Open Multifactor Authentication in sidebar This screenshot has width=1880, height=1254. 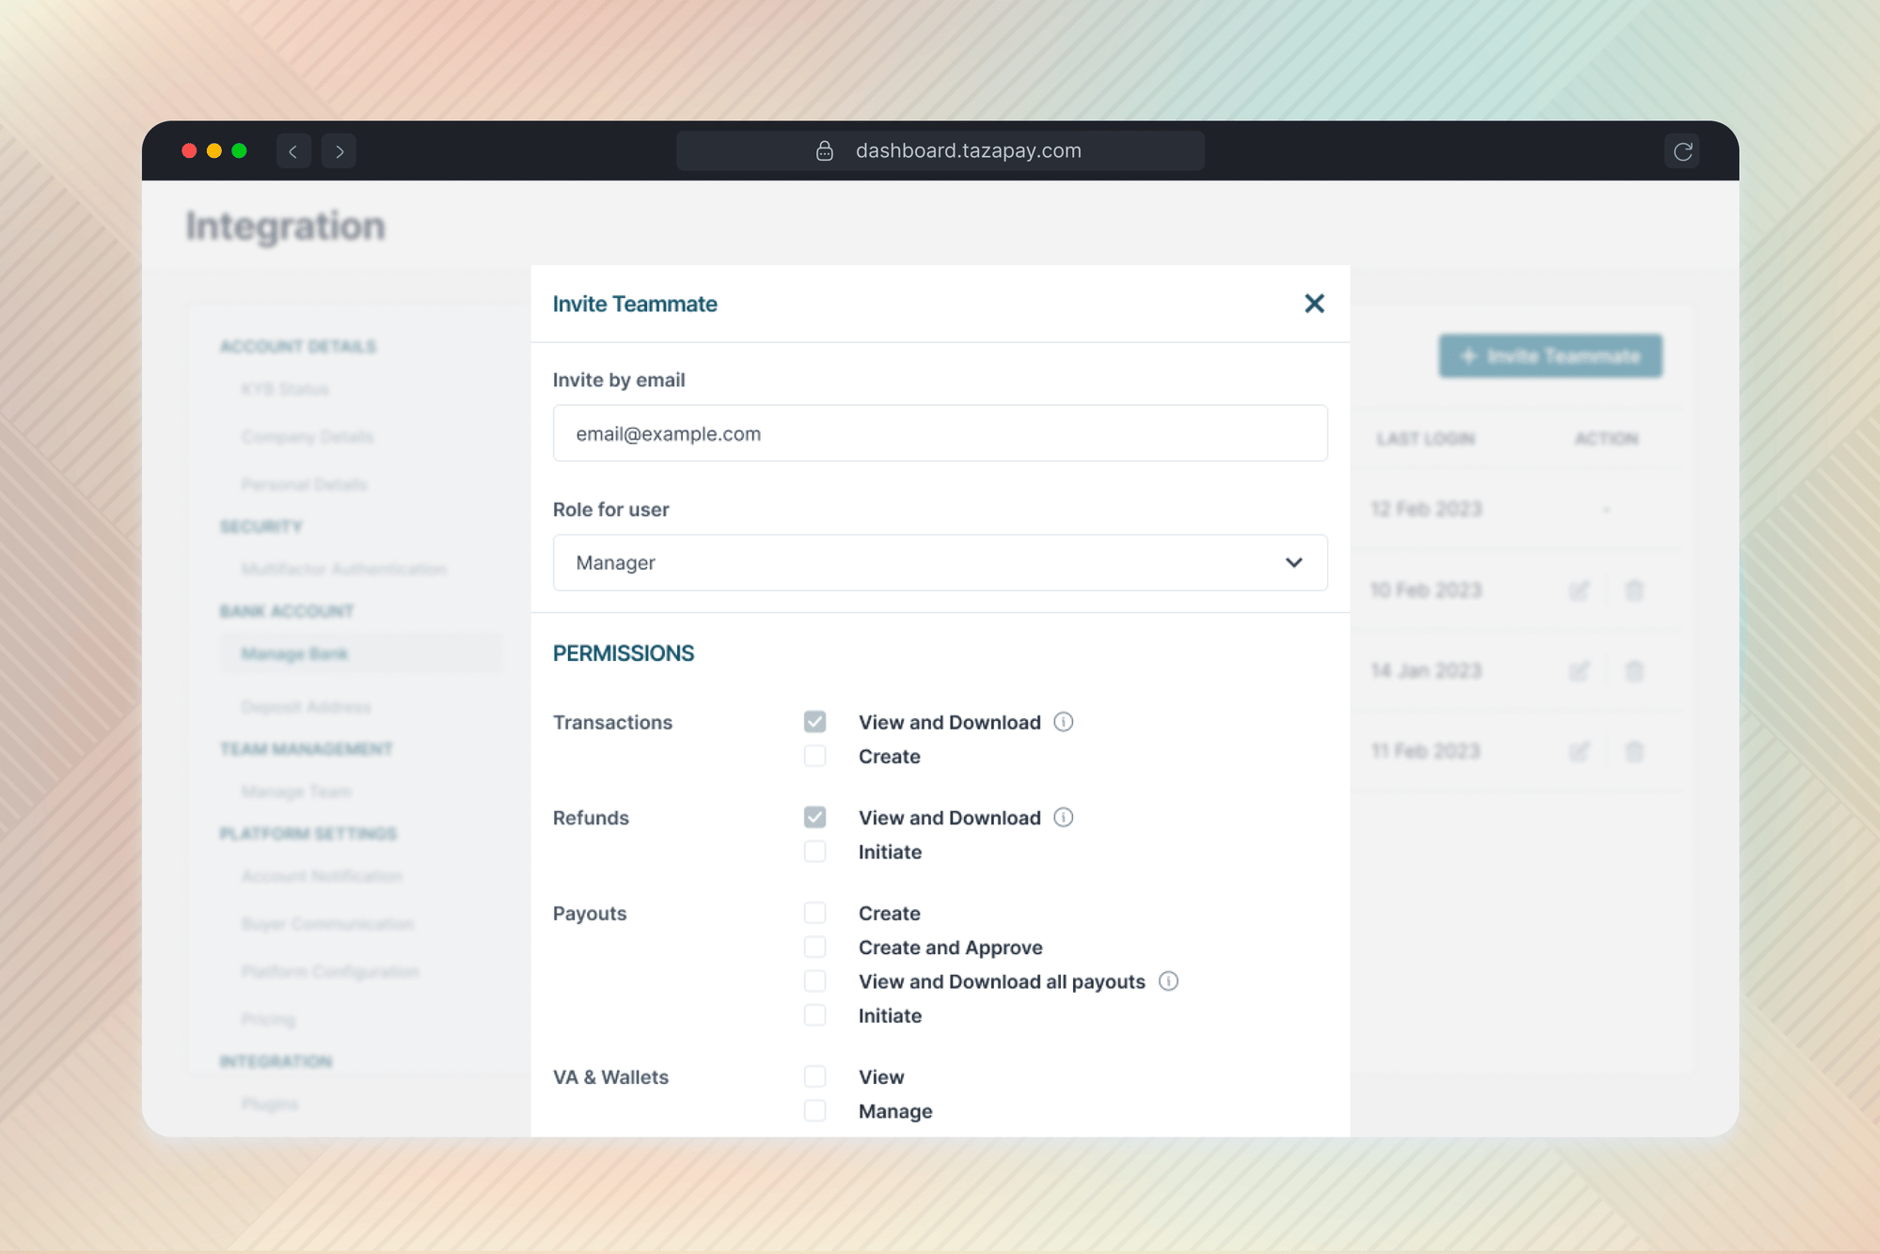(x=343, y=570)
